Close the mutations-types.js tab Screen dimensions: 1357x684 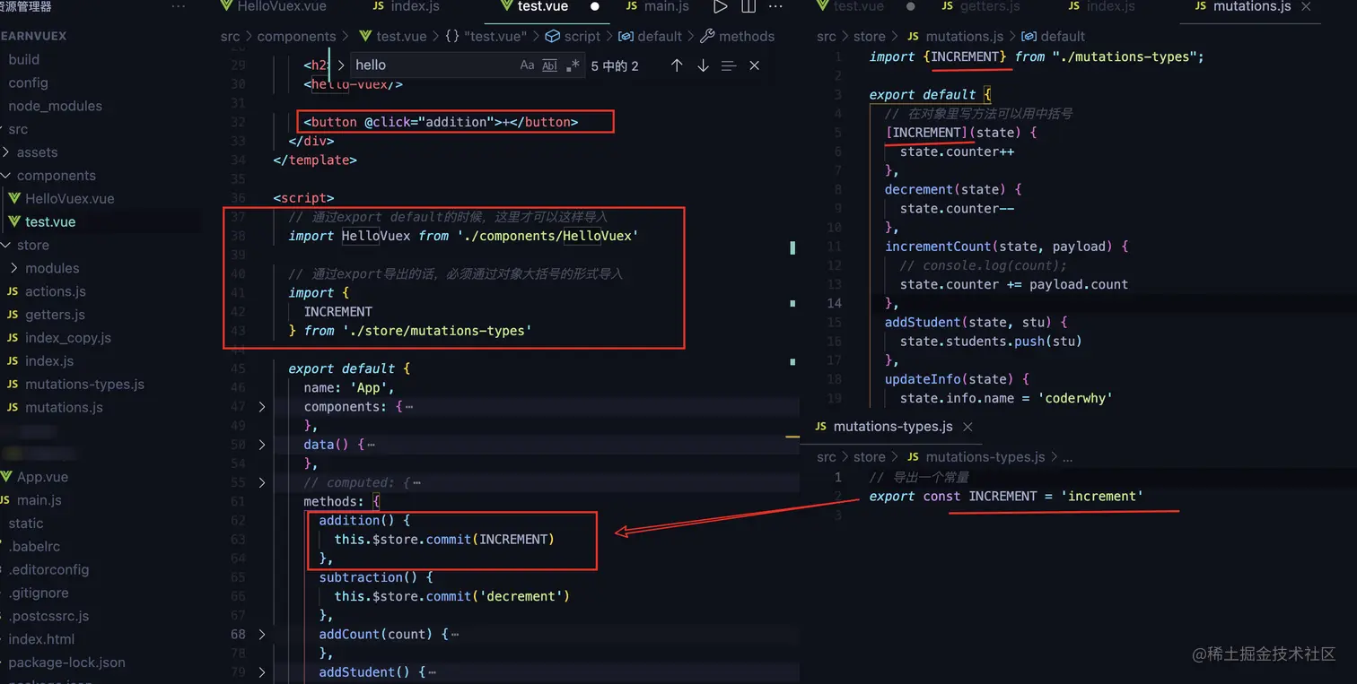point(967,427)
